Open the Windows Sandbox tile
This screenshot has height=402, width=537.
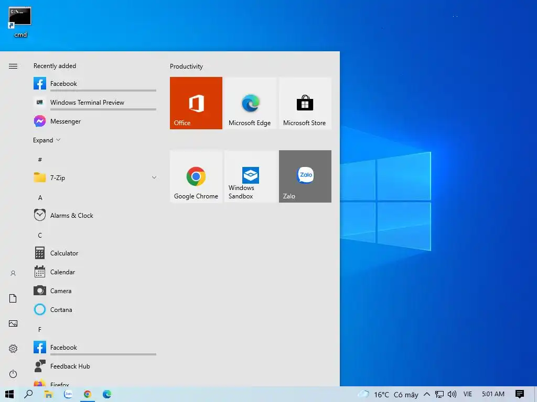tap(250, 176)
